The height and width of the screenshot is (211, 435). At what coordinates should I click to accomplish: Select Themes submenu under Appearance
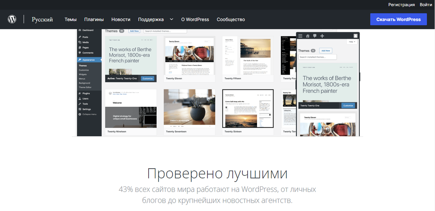[x=83, y=66]
